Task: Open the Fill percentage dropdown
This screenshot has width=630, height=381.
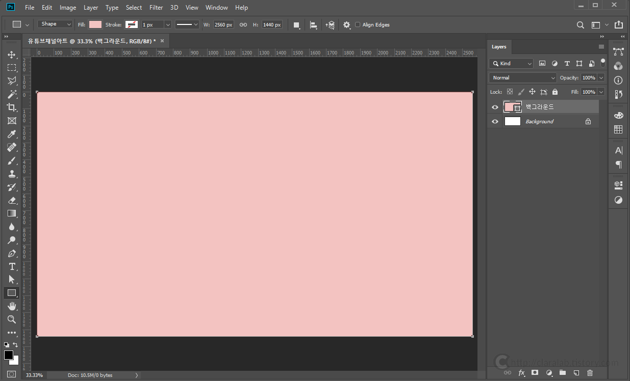Action: [601, 92]
